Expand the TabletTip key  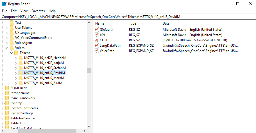3,123
